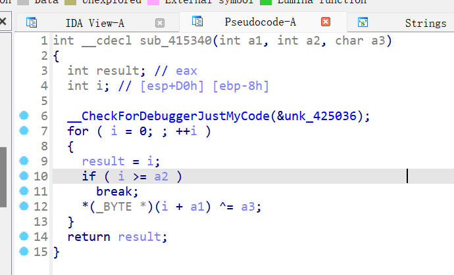Viewport: 454px width, 275px height.
Task: Toggle breakpoint dot on line 6
Action: pyautogui.click(x=24, y=116)
